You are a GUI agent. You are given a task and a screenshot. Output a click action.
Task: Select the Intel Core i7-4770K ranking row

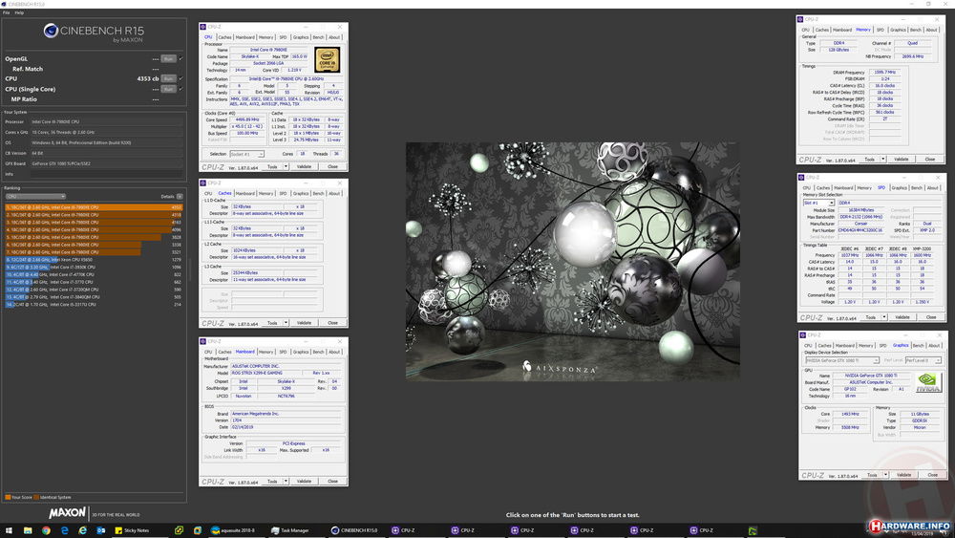pos(94,274)
